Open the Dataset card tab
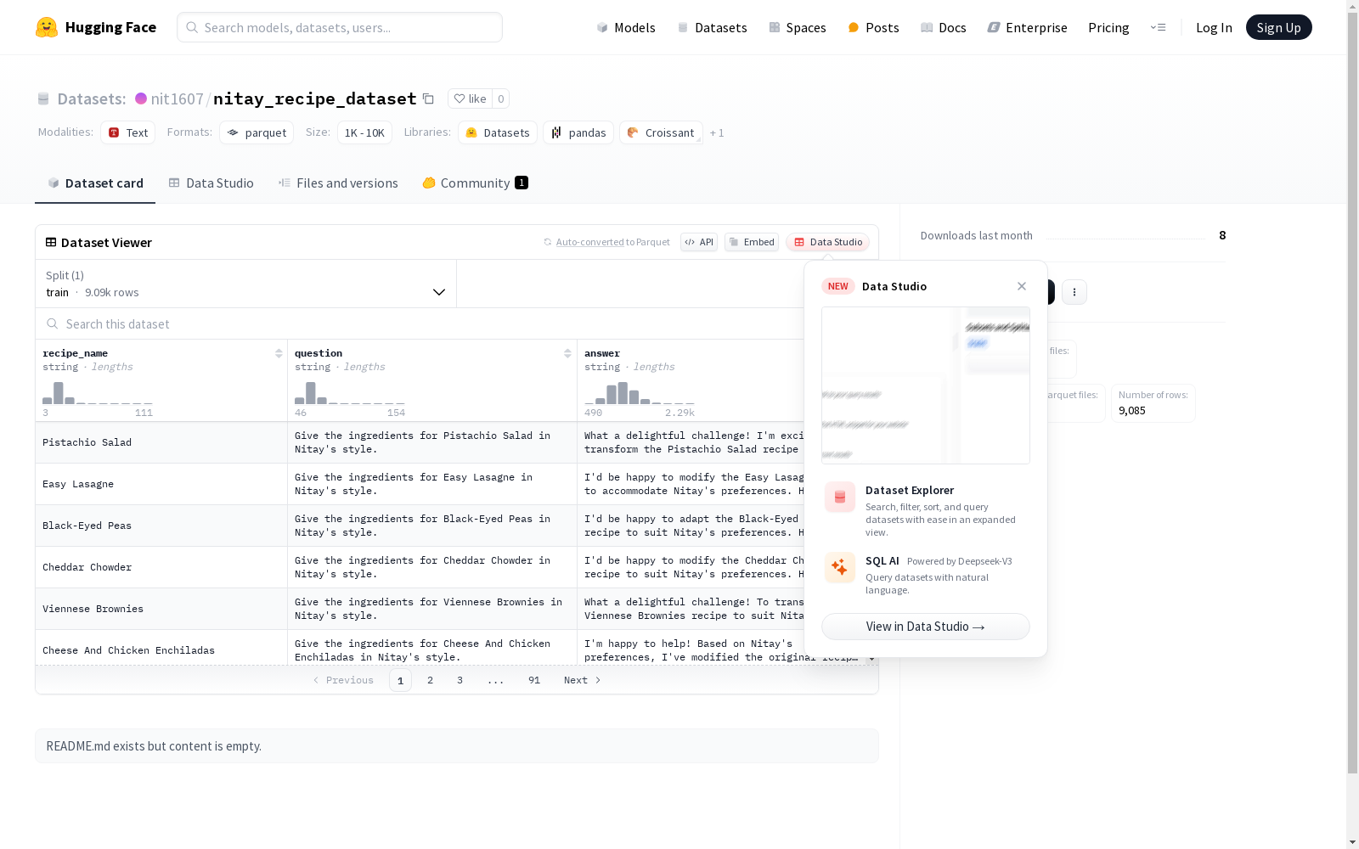1359x849 pixels. (95, 183)
